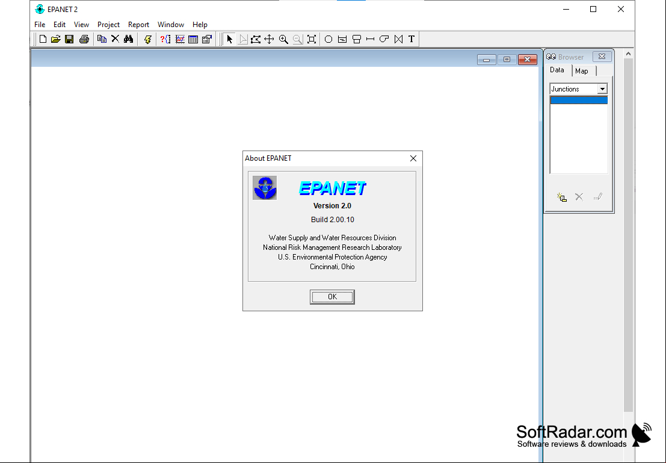The height and width of the screenshot is (463, 666).
Task: Close the About EPANET dialog
Action: 413,158
